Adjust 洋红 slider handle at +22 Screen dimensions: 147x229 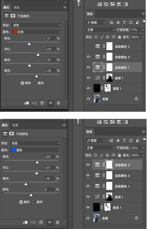[x=38, y=54]
